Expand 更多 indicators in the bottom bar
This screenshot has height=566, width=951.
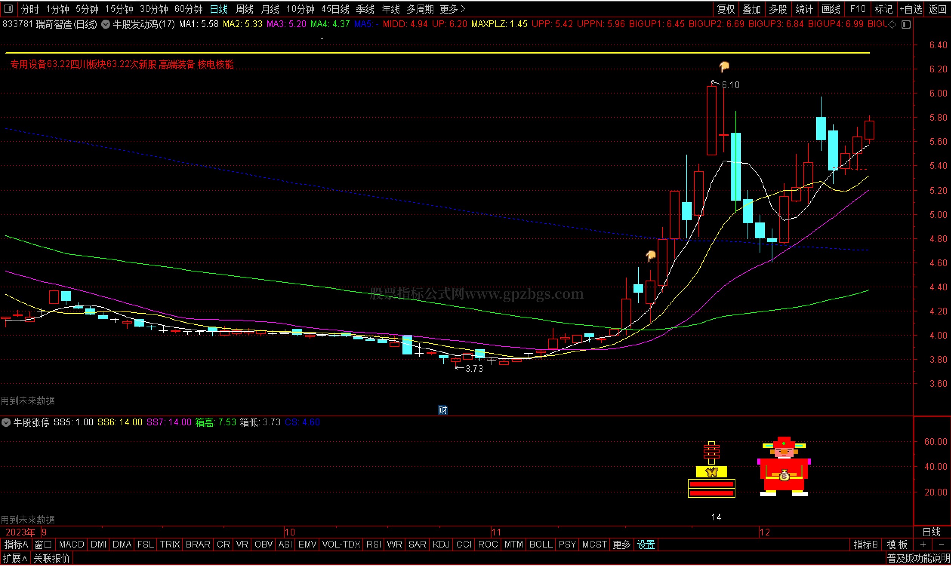pyautogui.click(x=621, y=545)
